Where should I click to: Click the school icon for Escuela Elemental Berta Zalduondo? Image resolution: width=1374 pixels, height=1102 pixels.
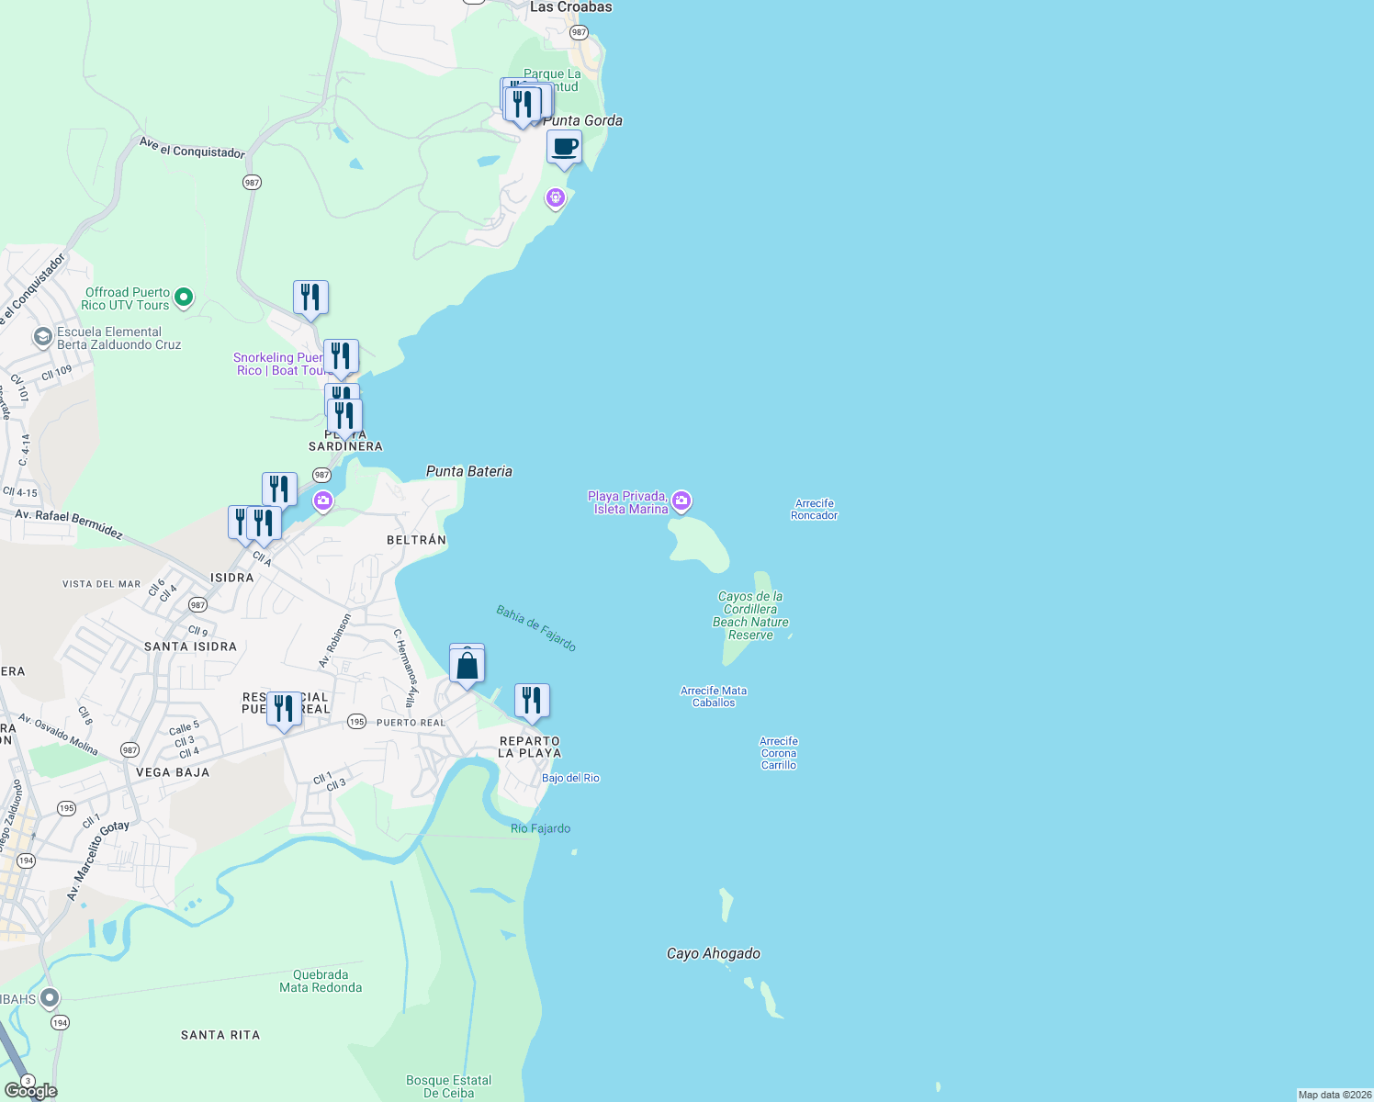tap(43, 338)
